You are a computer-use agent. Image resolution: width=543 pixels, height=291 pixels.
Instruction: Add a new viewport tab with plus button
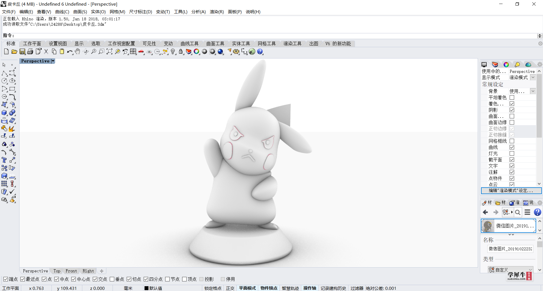[x=102, y=271]
